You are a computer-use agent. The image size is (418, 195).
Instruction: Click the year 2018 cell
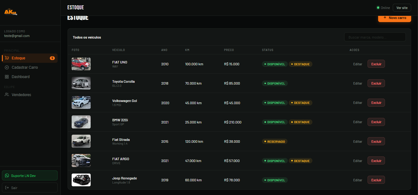pos(165,83)
